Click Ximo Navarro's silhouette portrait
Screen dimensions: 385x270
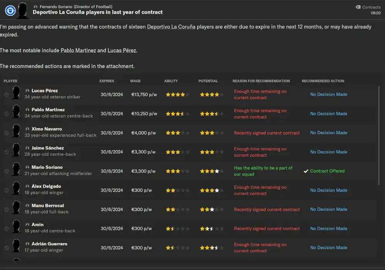tap(16, 131)
